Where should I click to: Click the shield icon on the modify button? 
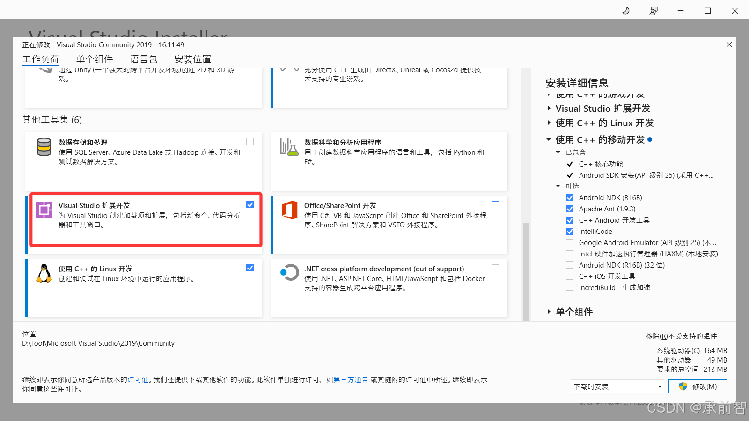pyautogui.click(x=683, y=386)
